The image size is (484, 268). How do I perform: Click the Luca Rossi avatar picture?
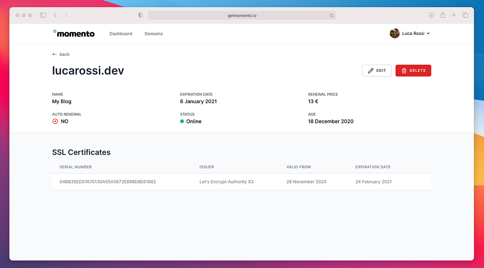click(x=395, y=33)
